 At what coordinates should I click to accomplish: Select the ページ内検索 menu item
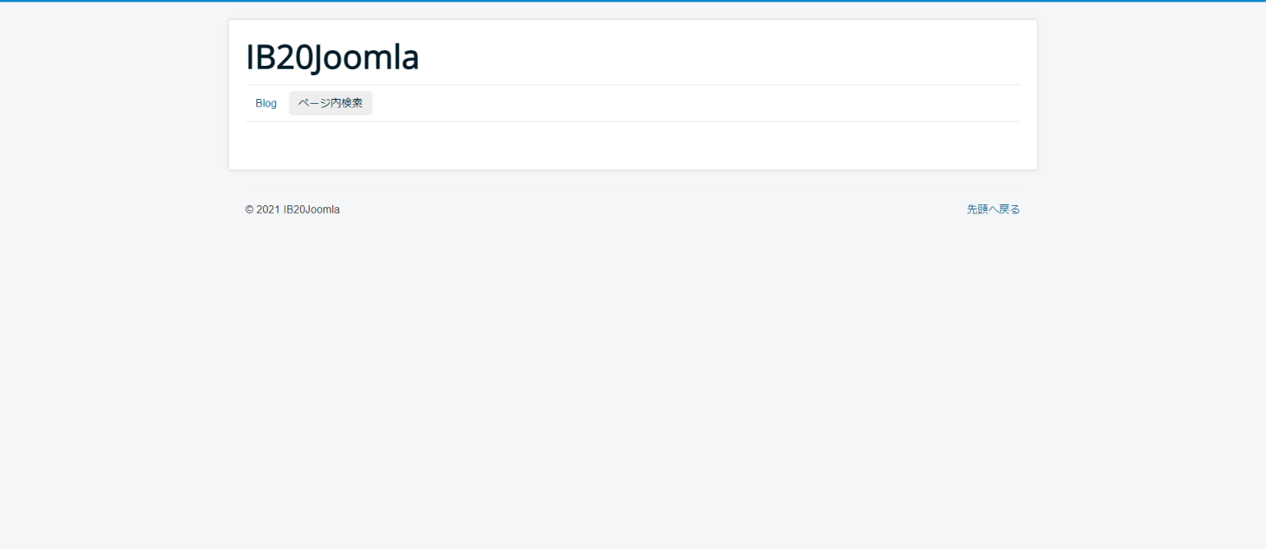click(331, 103)
